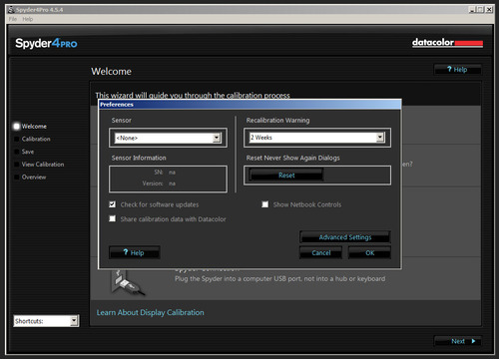This screenshot has height=359, width=499.
Task: Click the 'Plug the Spyder into a computer USB port' text
Action: click(279, 279)
